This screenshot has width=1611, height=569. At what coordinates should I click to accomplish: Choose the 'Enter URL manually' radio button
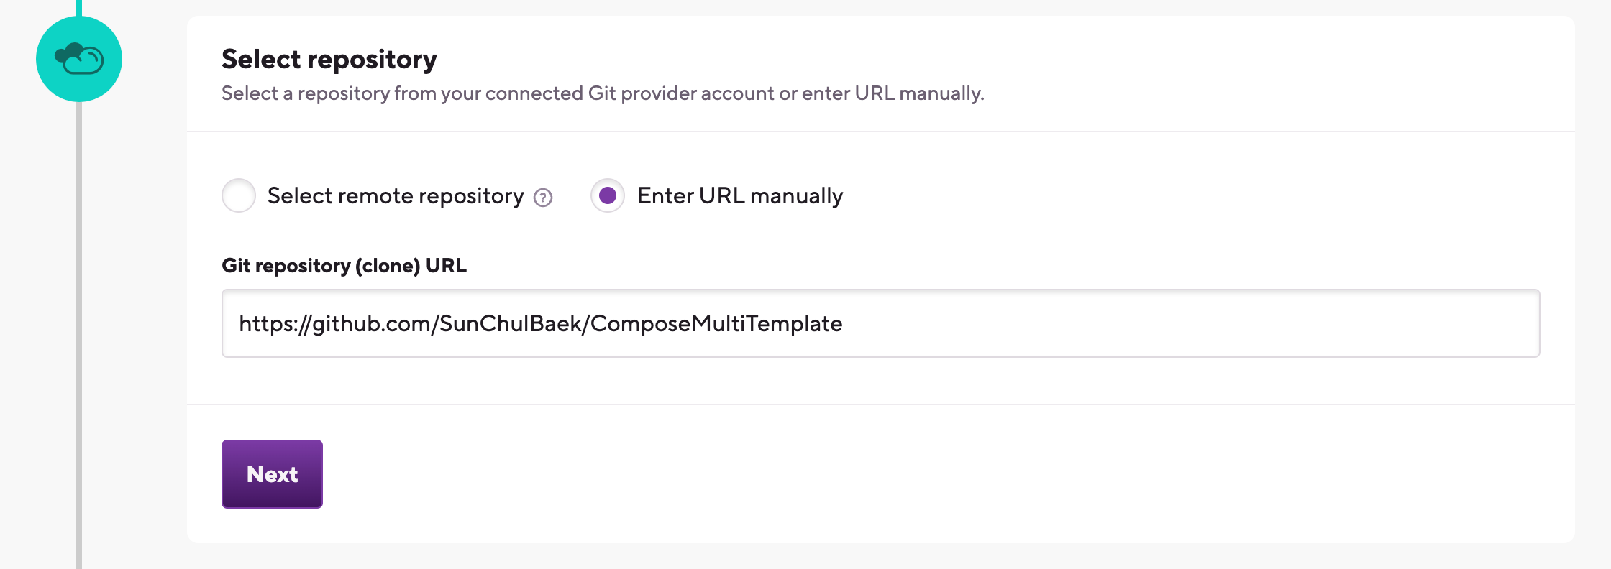608,195
